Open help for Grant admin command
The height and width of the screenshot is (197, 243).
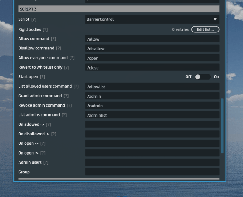tap(66, 96)
